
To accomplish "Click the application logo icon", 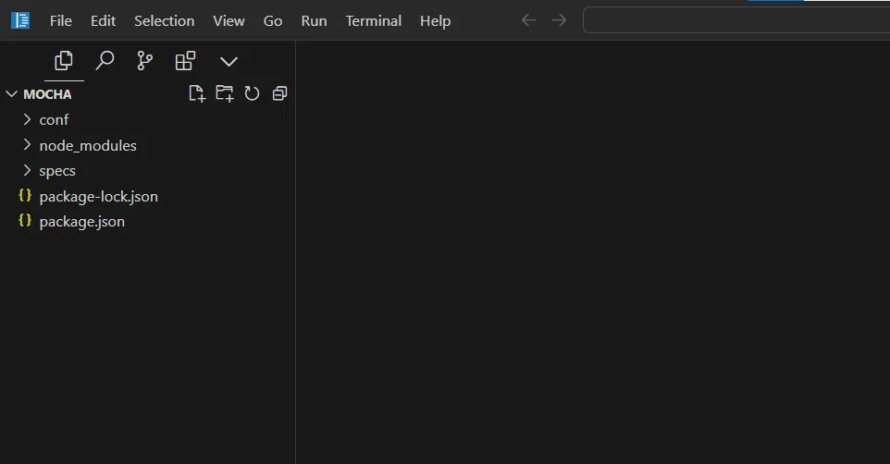I will tap(20, 20).
